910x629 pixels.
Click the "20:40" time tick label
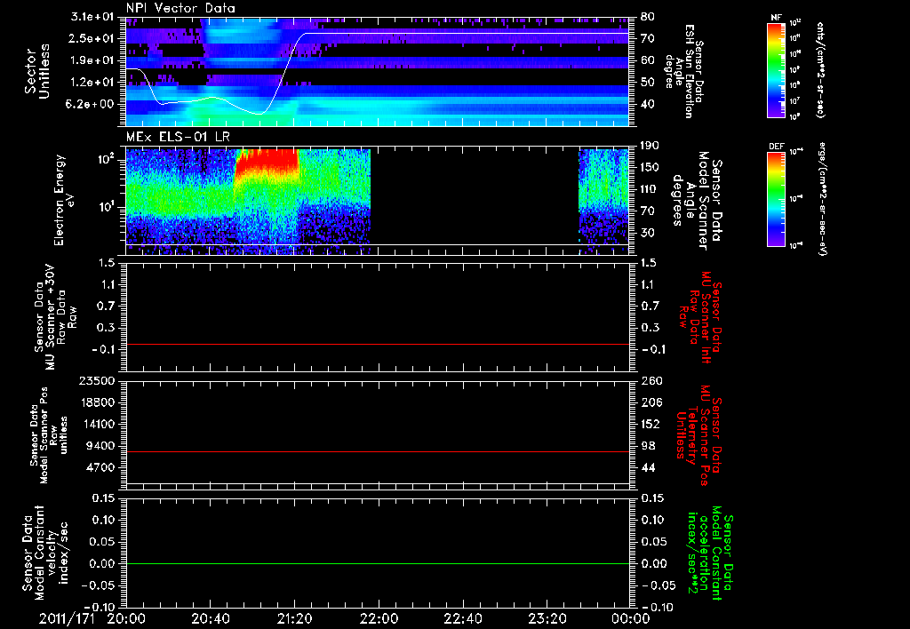pyautogui.click(x=210, y=618)
